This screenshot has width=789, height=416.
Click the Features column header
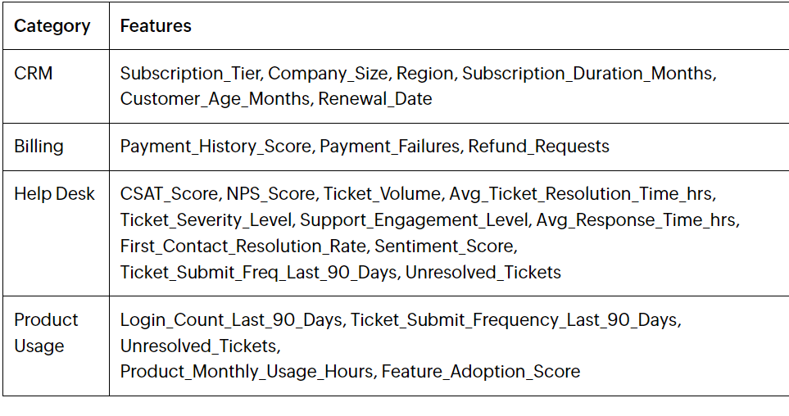click(x=156, y=26)
